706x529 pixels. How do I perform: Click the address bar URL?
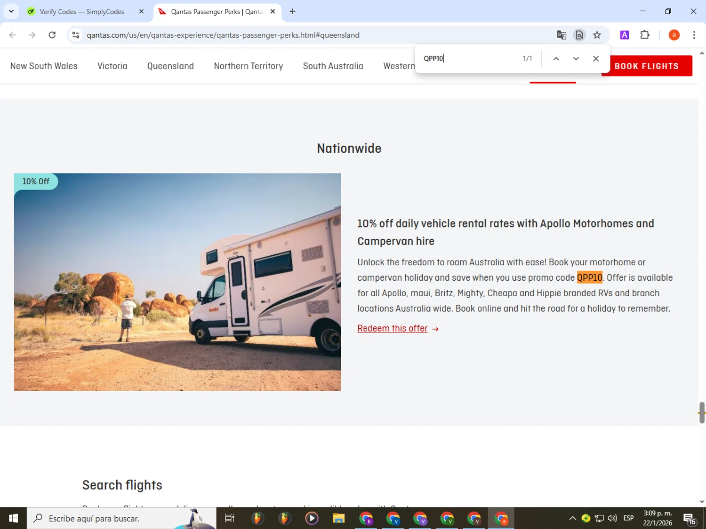click(223, 35)
